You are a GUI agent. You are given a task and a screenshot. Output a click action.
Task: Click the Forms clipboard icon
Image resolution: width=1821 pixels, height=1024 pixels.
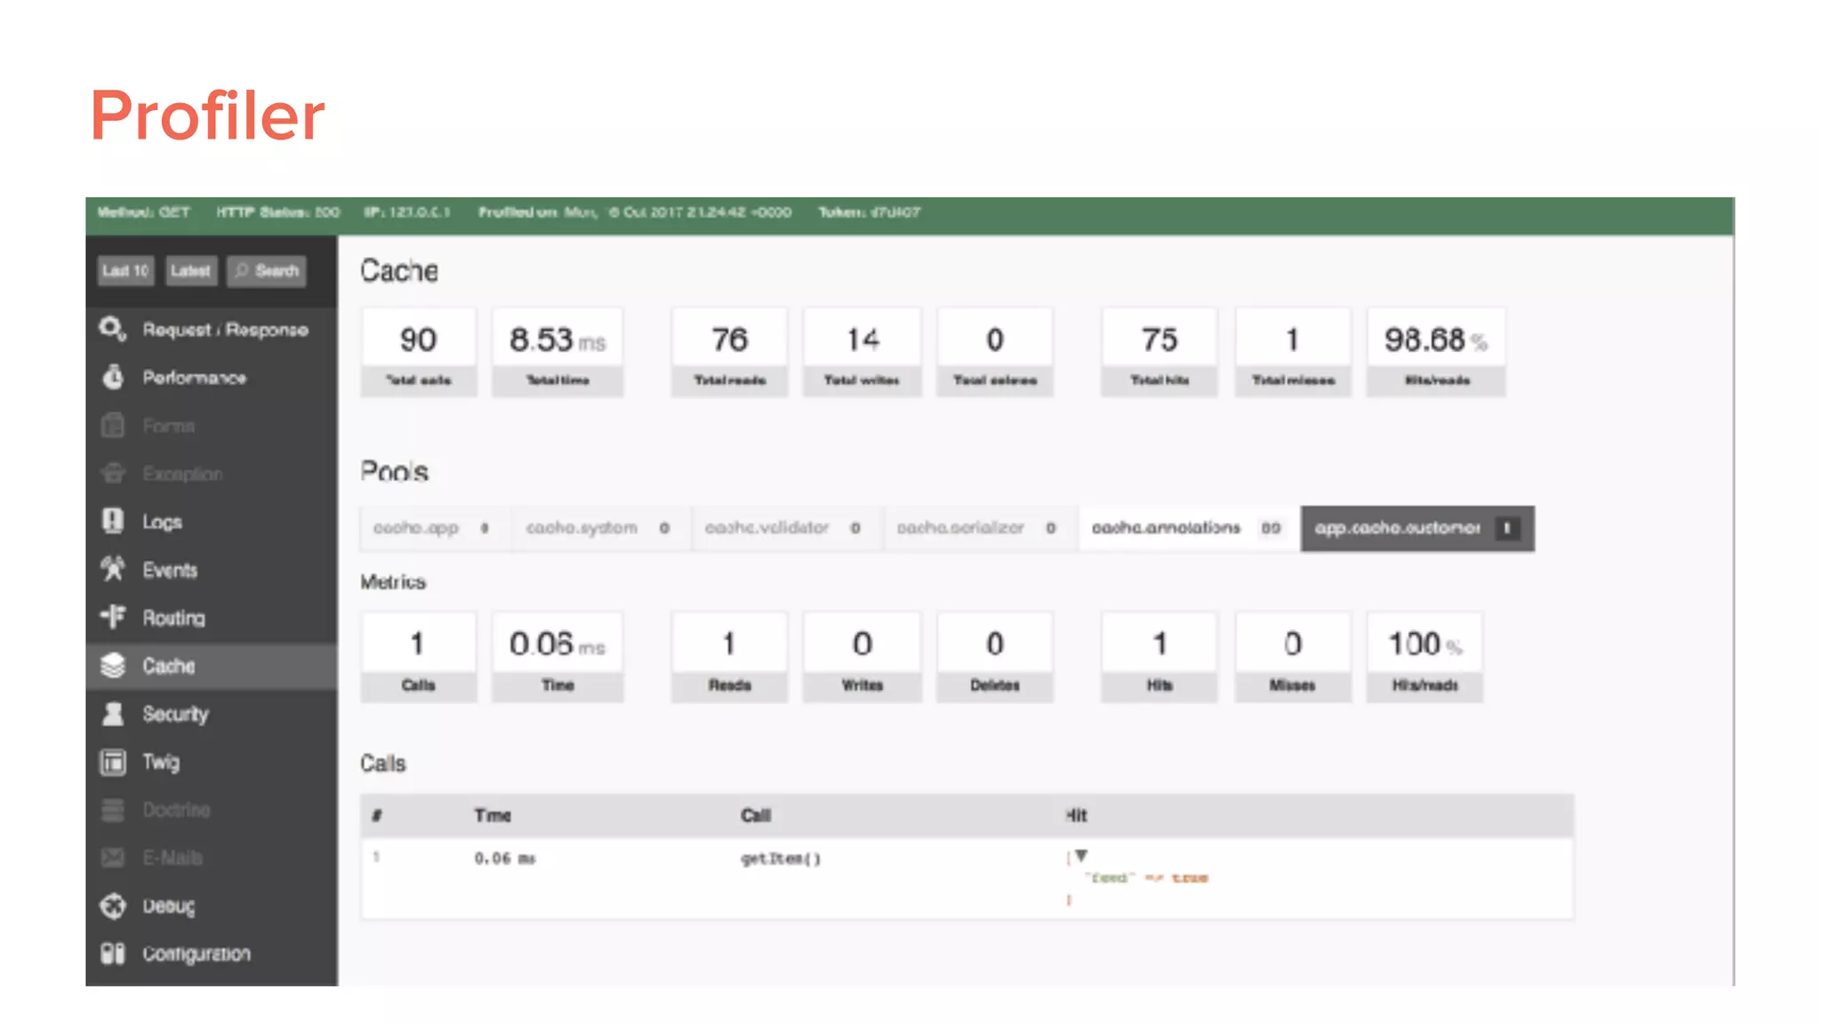coord(112,426)
